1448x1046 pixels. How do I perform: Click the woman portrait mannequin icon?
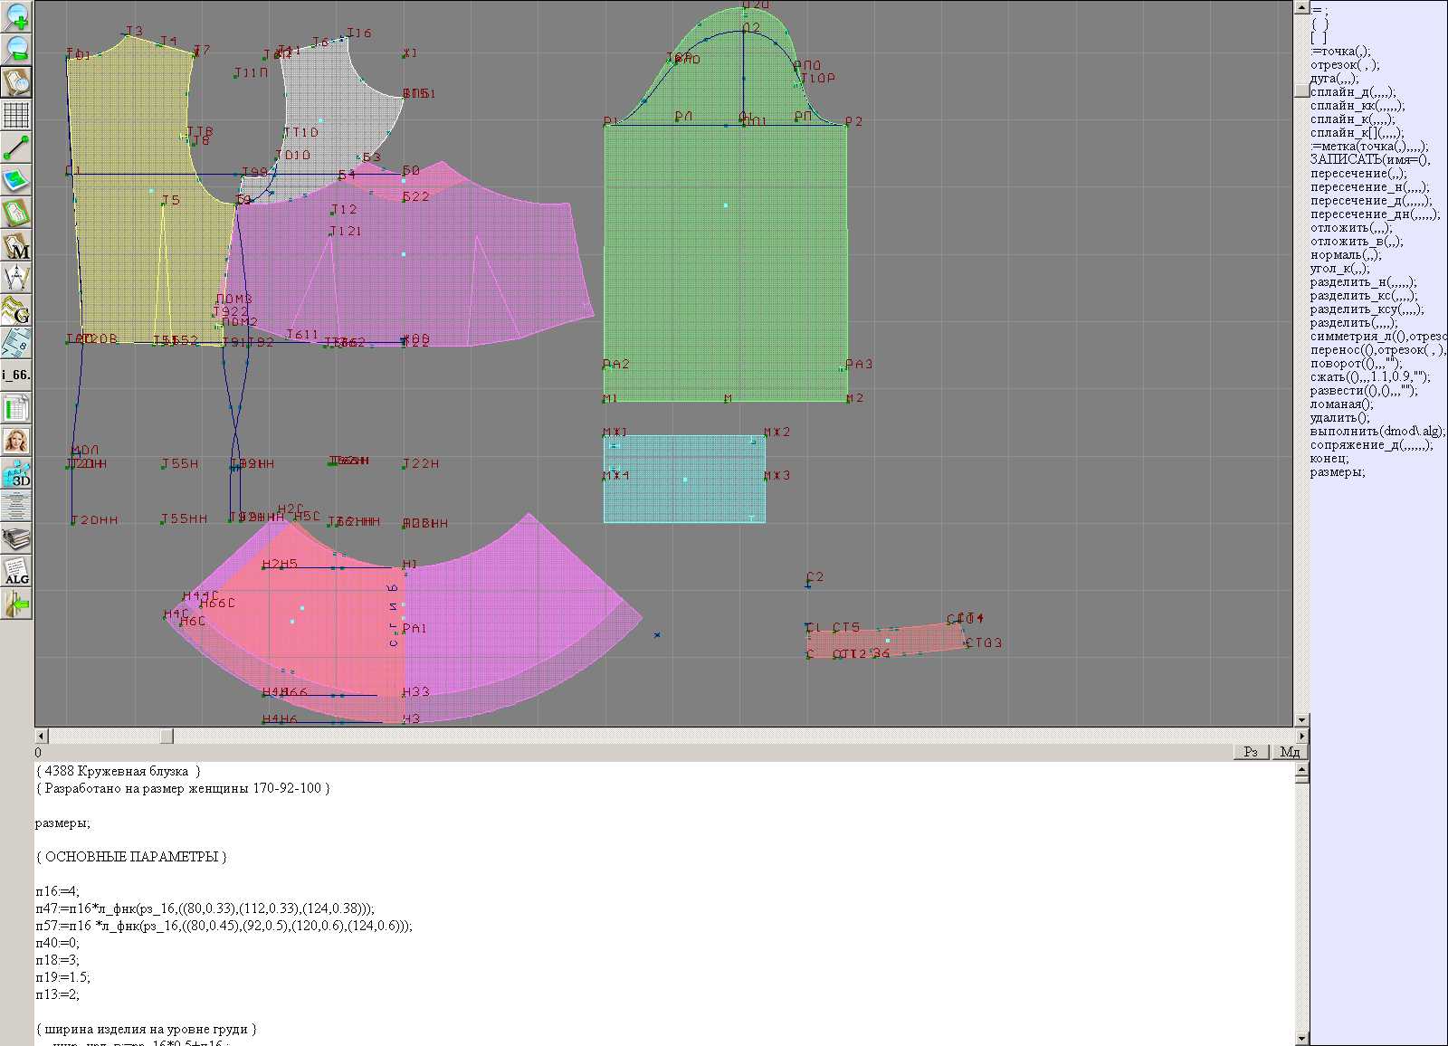point(16,442)
